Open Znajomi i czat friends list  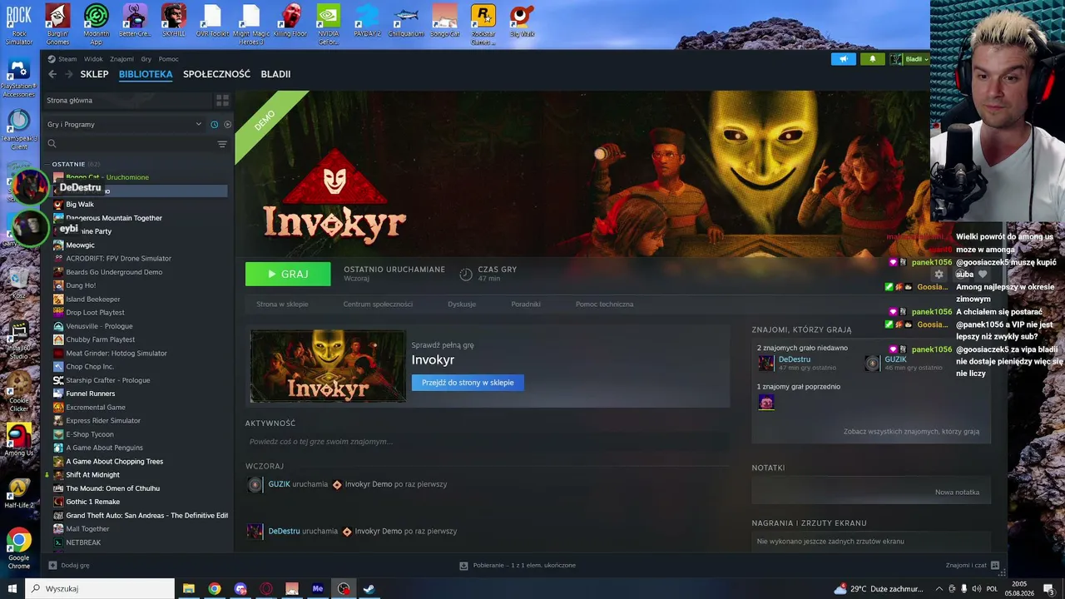click(x=972, y=566)
